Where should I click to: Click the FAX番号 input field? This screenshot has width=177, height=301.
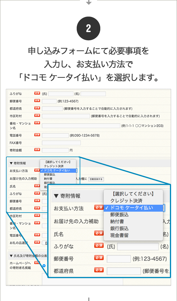61,143
